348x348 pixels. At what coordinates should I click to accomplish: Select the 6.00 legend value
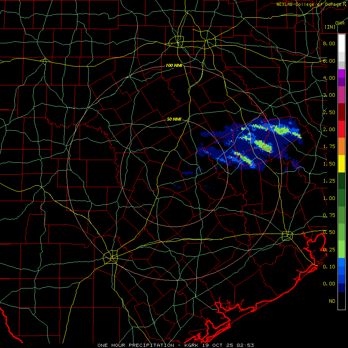[329, 61]
